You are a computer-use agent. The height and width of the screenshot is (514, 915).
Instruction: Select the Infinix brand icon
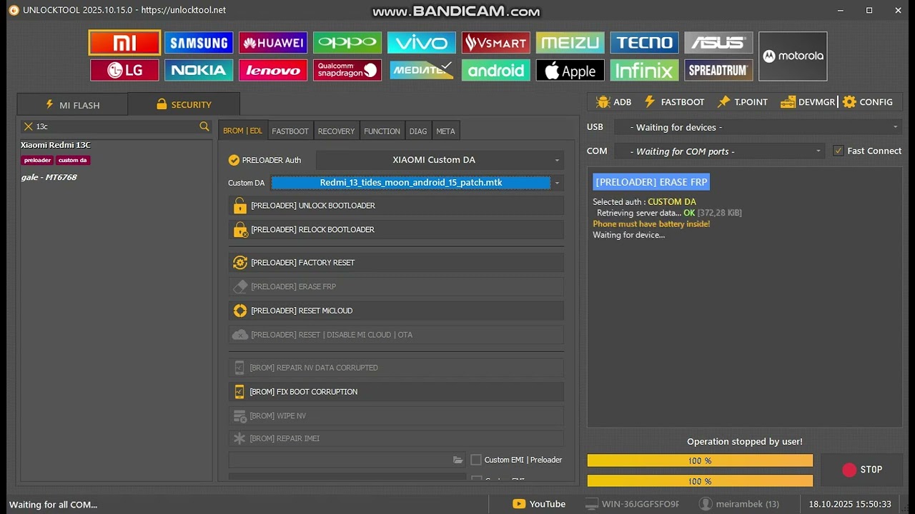[x=645, y=70]
